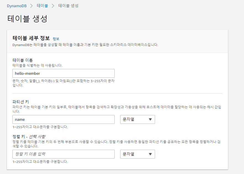Click the 테이블 생성 page heading
Image resolution: width=244 pixels, height=174 pixels.
pyautogui.click(x=27, y=19)
